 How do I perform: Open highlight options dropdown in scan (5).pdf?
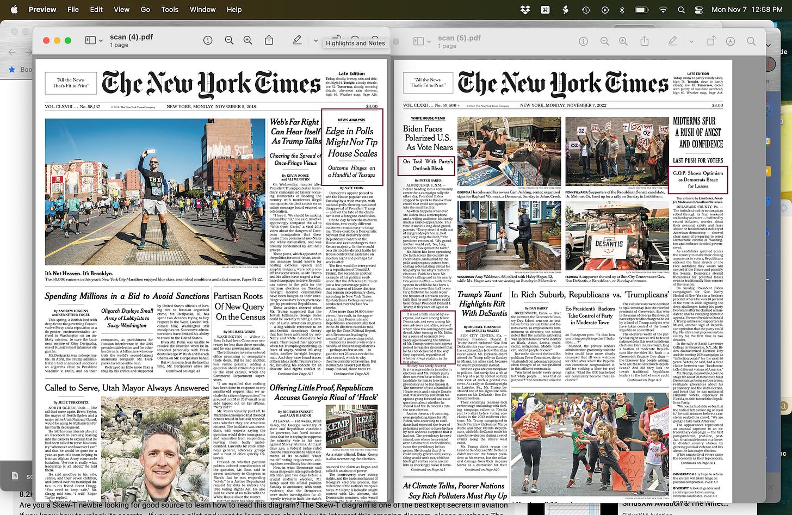692,41
